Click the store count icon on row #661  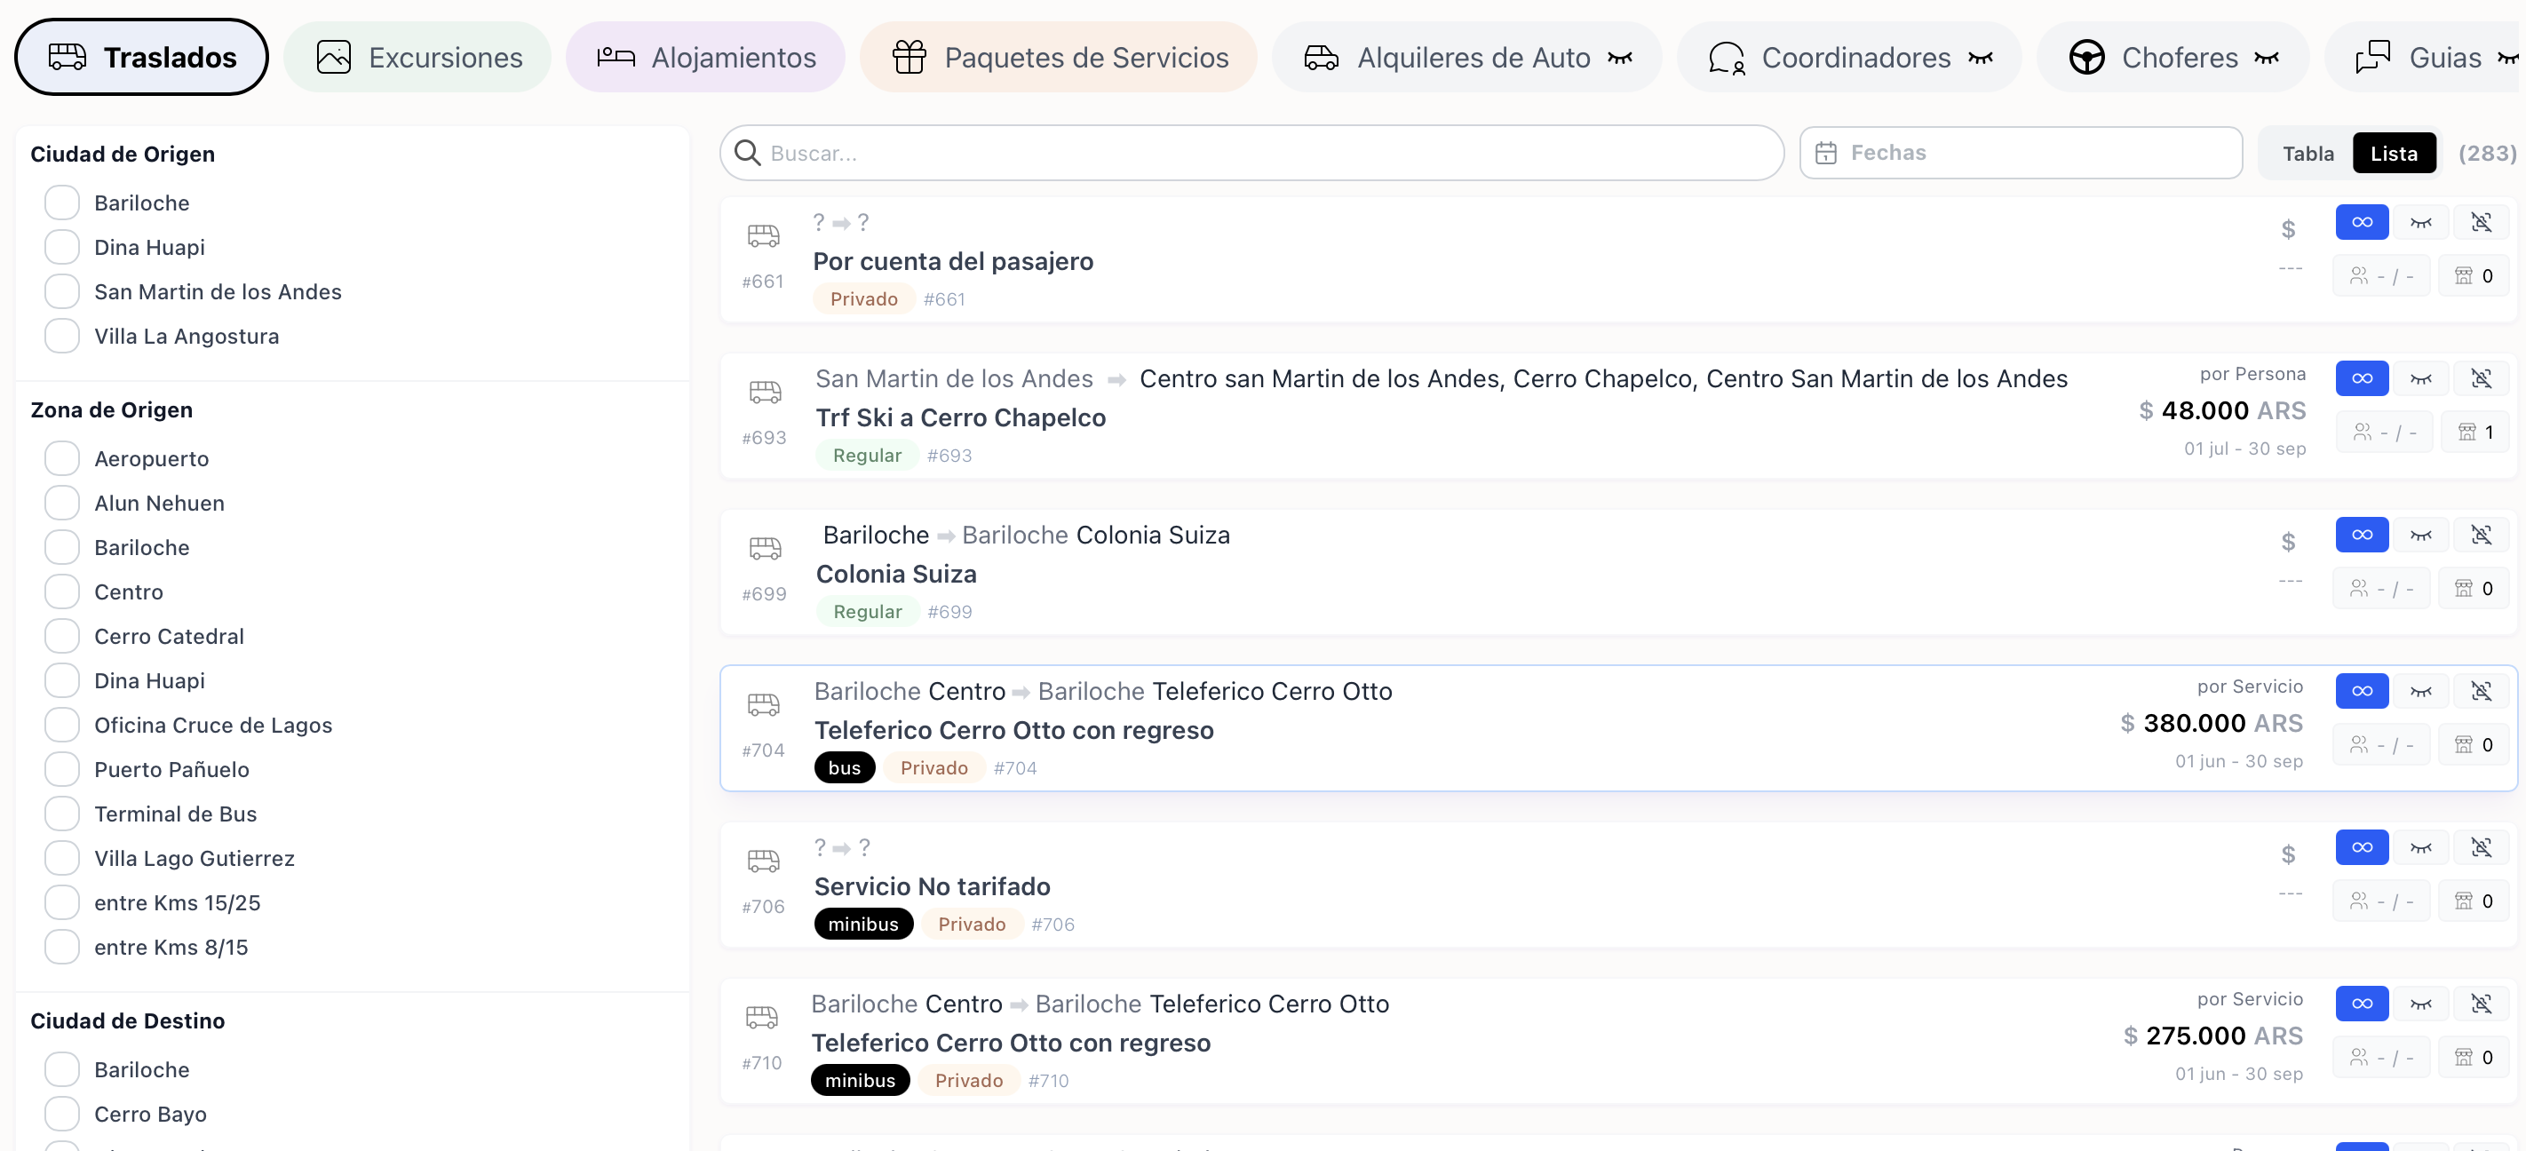pos(2463,276)
